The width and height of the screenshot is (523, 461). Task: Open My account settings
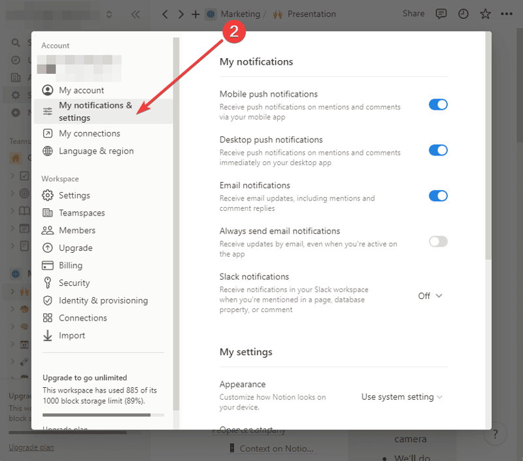tap(80, 90)
